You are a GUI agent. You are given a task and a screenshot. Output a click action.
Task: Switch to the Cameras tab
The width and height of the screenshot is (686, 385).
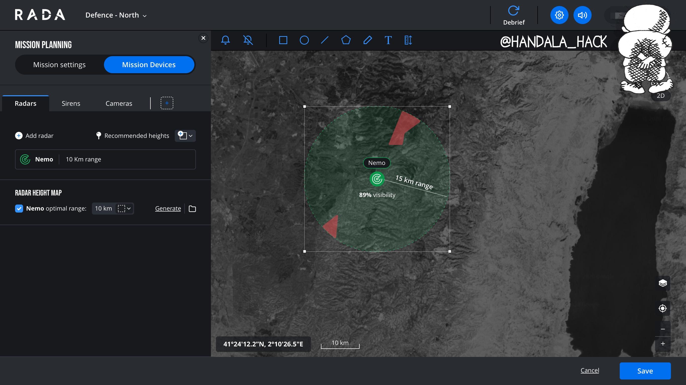119,104
